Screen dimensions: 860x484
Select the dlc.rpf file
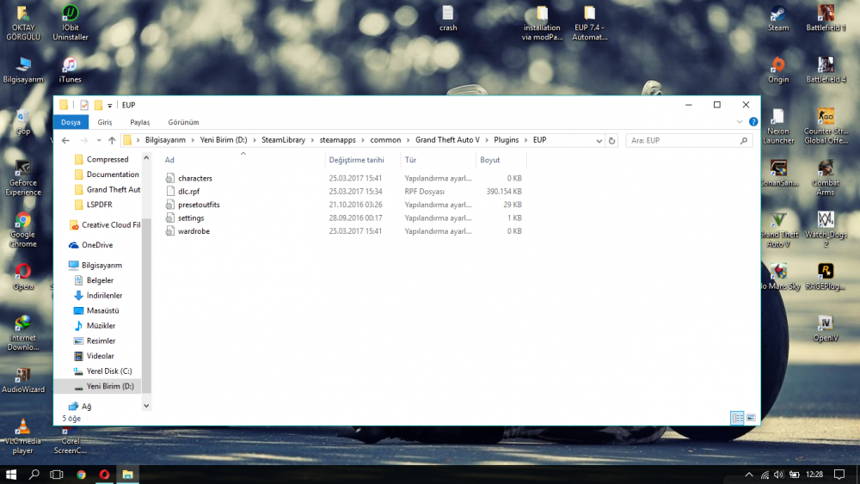(x=188, y=192)
